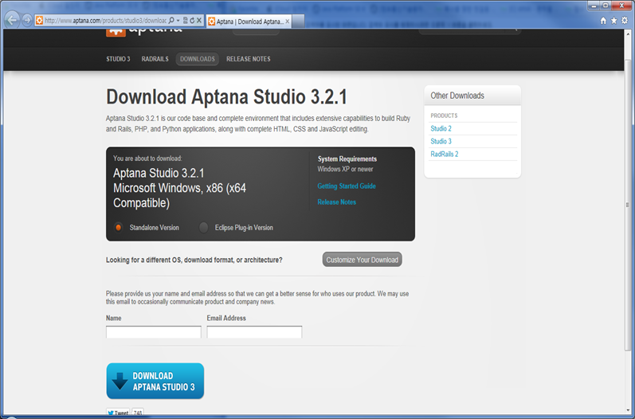Click the Download Aptana Studio 3 button
This screenshot has width=635, height=419.
[x=155, y=381]
